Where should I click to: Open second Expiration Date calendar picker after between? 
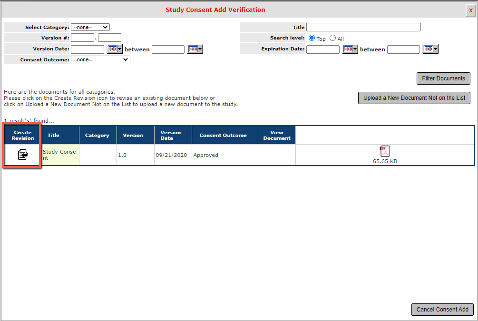[430, 49]
